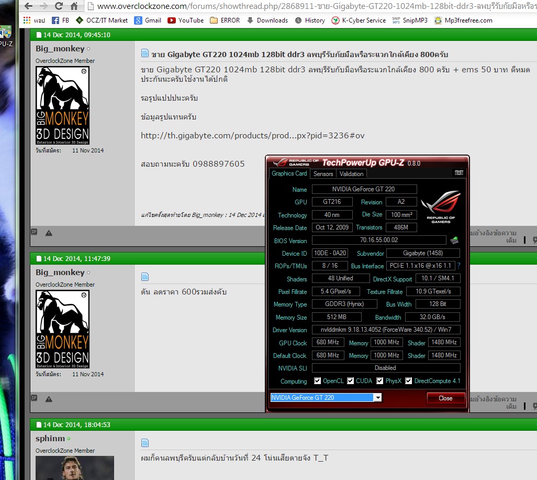Click the Shaders 48 Unified value
This screenshot has height=480, width=537.
point(340,278)
